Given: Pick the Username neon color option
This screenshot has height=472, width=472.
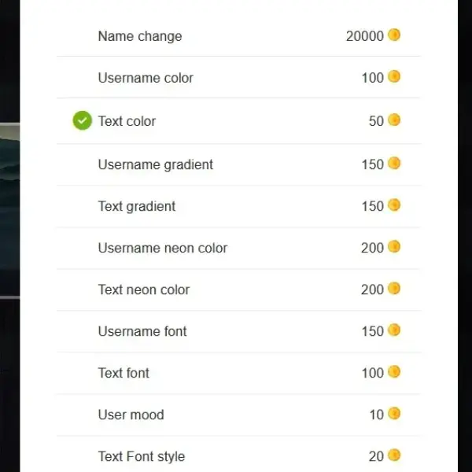Looking at the screenshot, I should (x=238, y=248).
